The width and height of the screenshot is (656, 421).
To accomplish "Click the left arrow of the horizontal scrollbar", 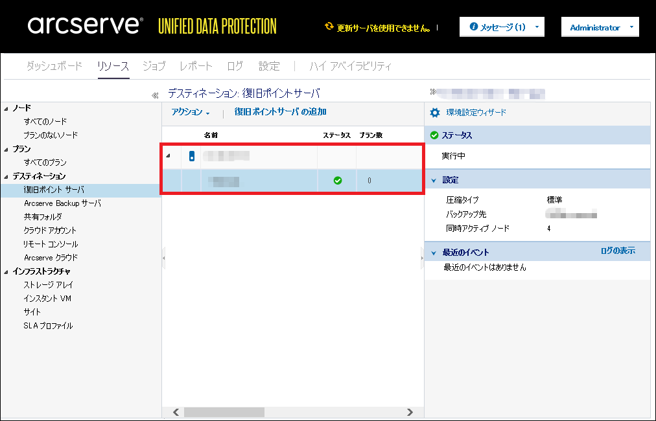I will pos(176,412).
